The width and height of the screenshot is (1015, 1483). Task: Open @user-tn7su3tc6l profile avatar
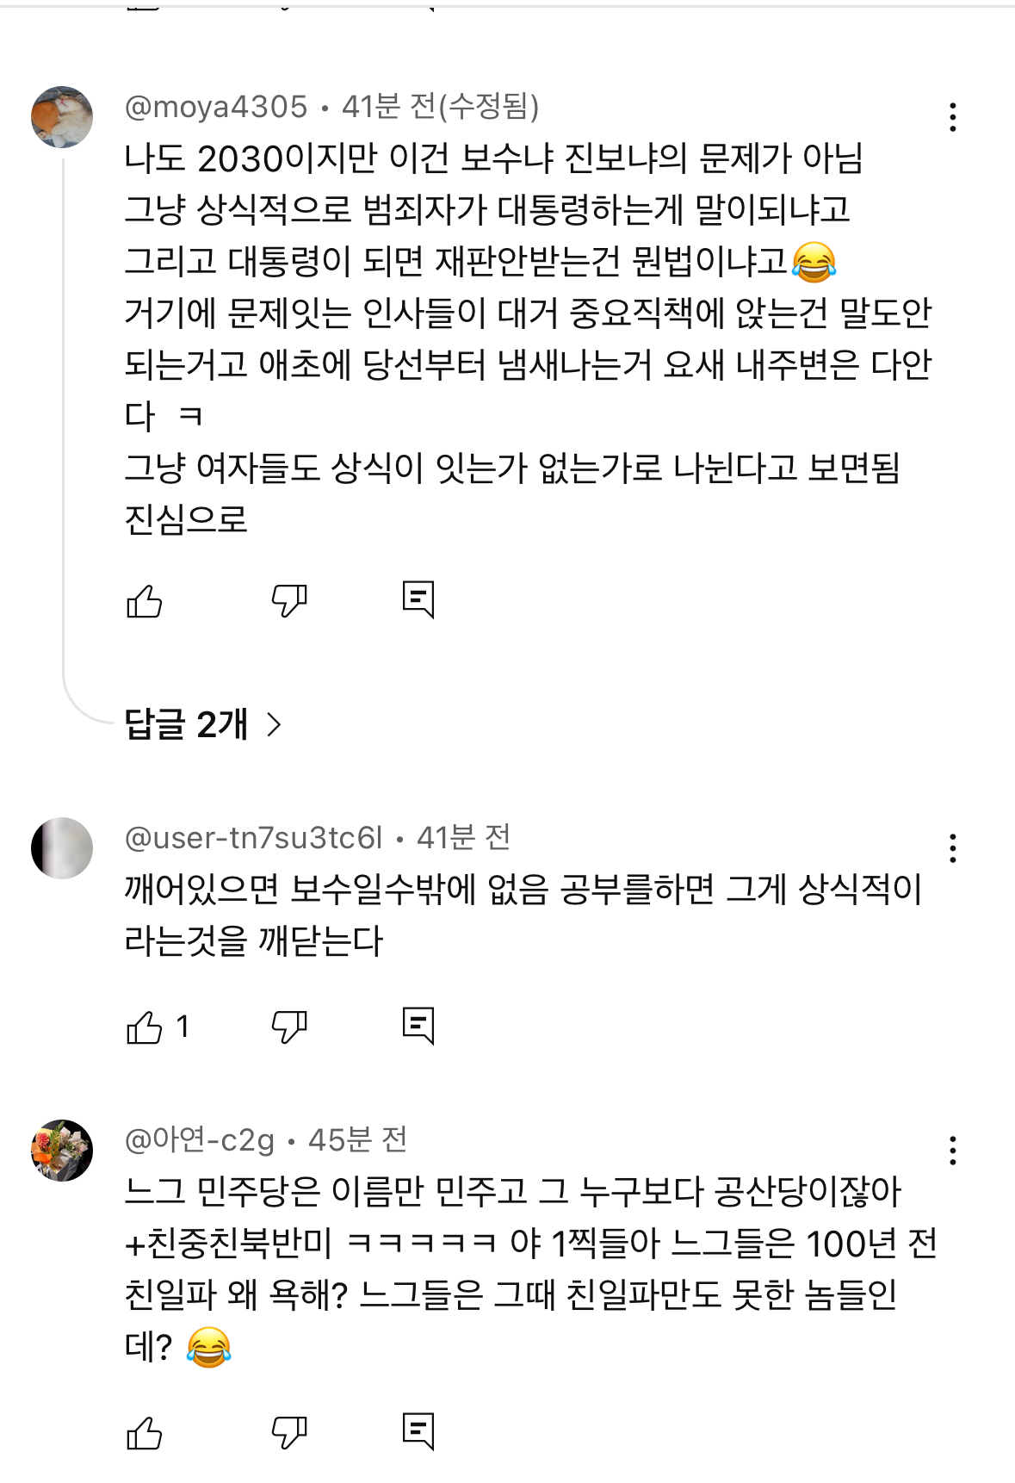pos(62,848)
